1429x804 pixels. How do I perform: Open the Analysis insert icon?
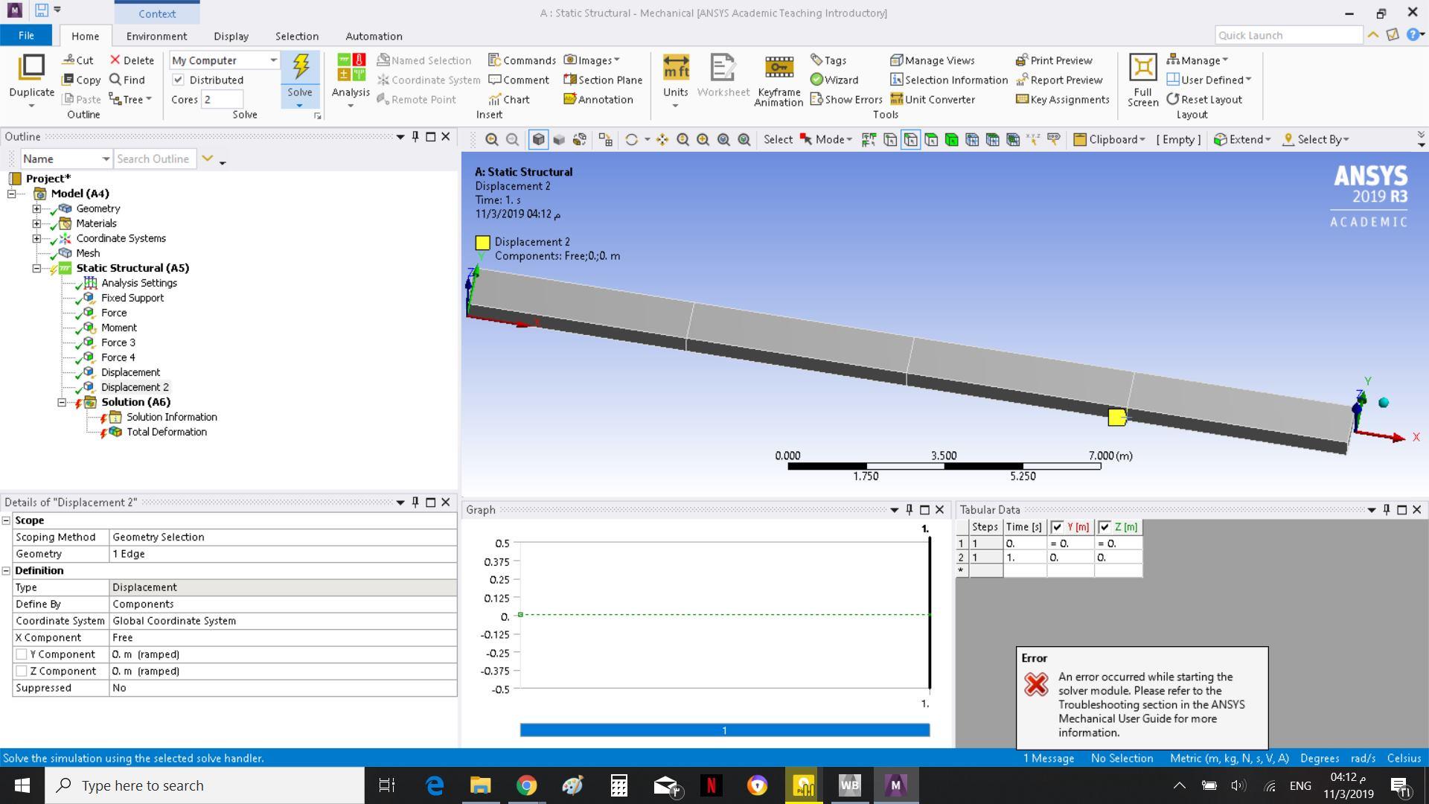[351, 68]
